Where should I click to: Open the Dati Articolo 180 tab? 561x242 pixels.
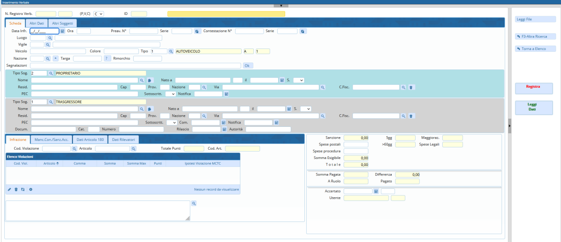[x=90, y=139]
